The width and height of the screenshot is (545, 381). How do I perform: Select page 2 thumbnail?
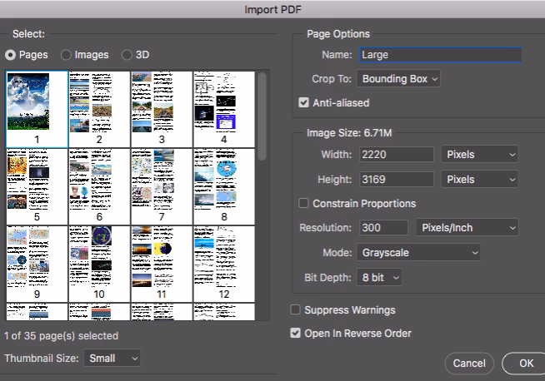tap(99, 109)
